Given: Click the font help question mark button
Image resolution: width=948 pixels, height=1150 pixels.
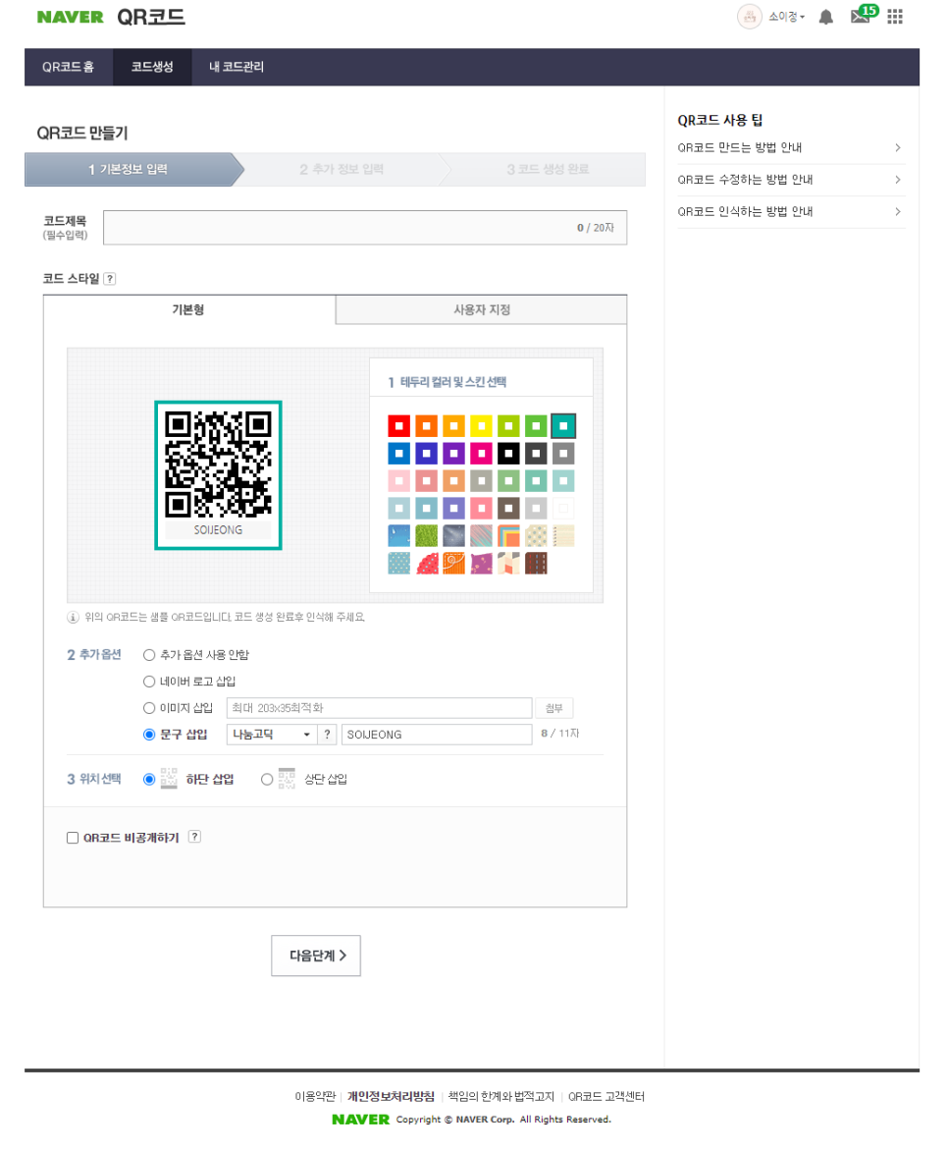Looking at the screenshot, I should (x=328, y=735).
